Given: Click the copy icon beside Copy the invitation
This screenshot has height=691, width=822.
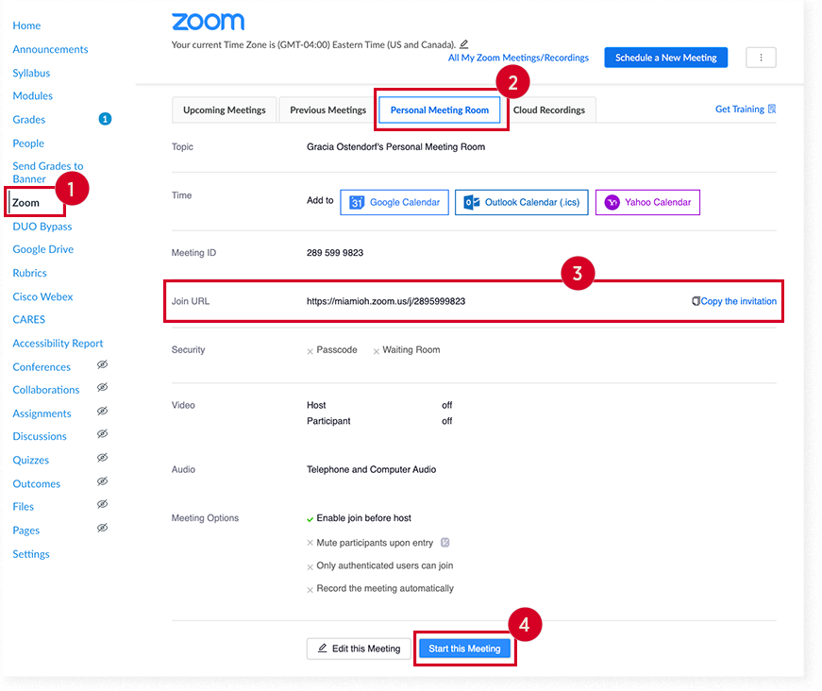Looking at the screenshot, I should 696,301.
